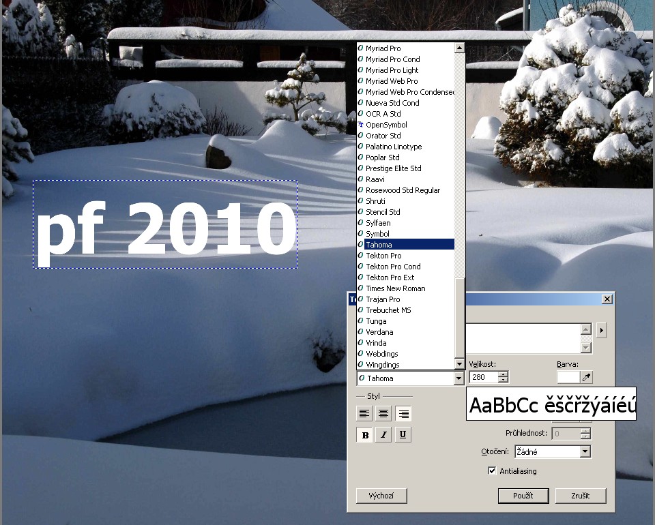655x525 pixels.
Task: Center-align the text
Action: (384, 413)
